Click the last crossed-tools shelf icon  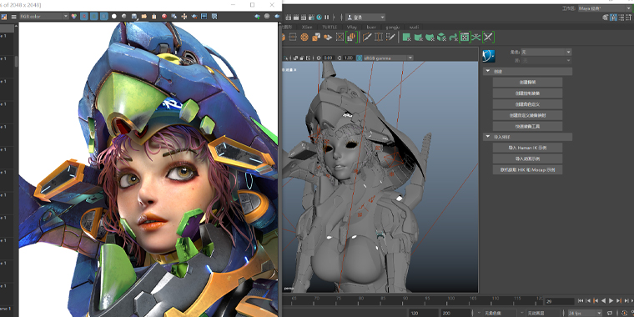[x=489, y=38]
